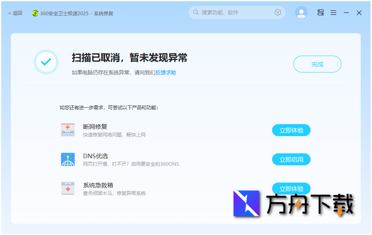The width and height of the screenshot is (372, 235).
Task: Click the window-switcher icon beside the menu
Action: coord(320,12)
